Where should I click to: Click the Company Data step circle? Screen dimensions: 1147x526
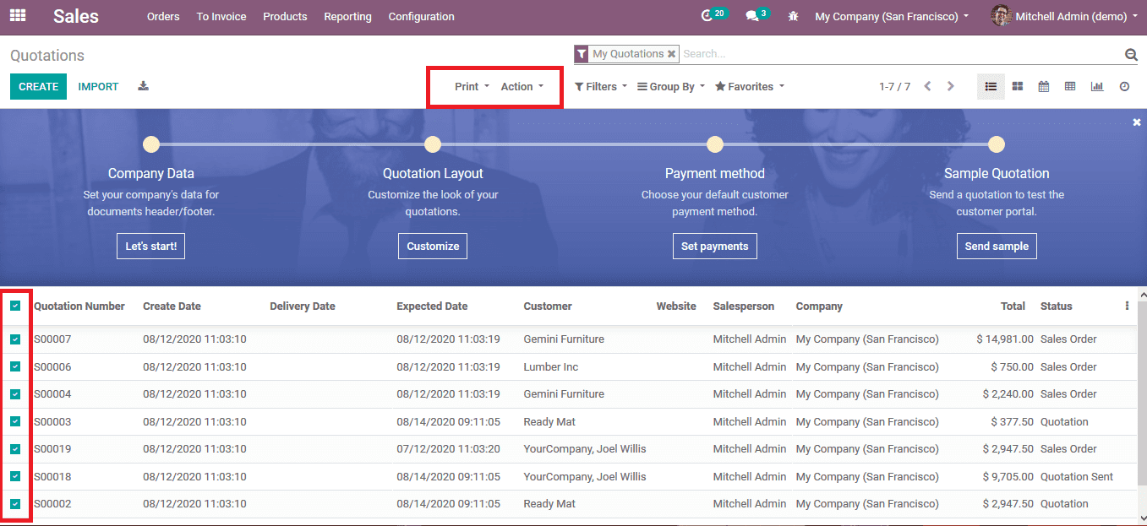point(151,144)
